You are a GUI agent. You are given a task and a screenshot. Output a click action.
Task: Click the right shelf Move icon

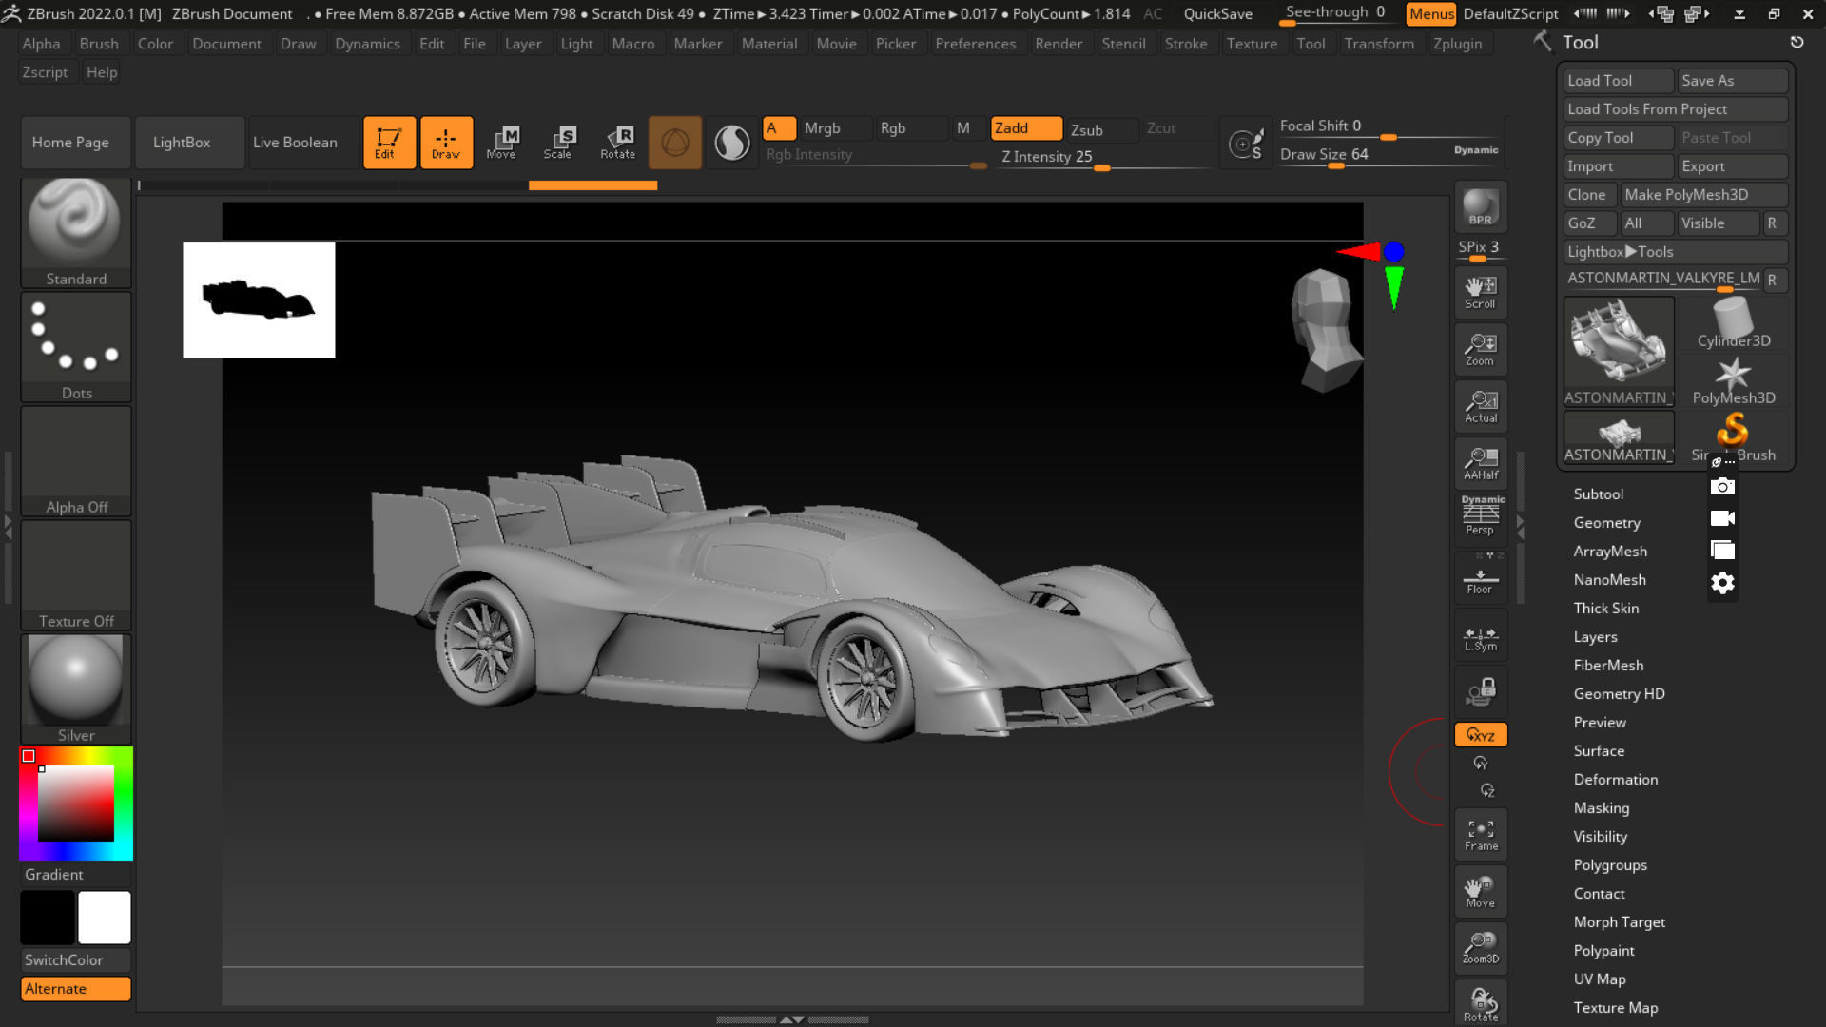(1481, 891)
